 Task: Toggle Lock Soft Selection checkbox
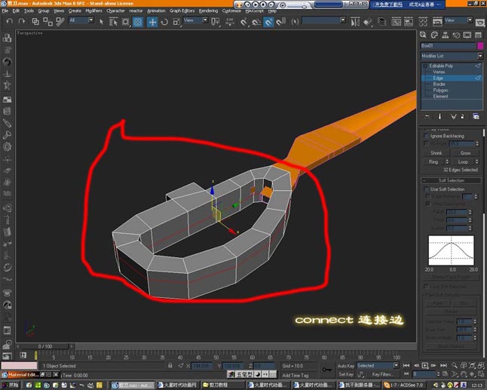[x=427, y=286]
